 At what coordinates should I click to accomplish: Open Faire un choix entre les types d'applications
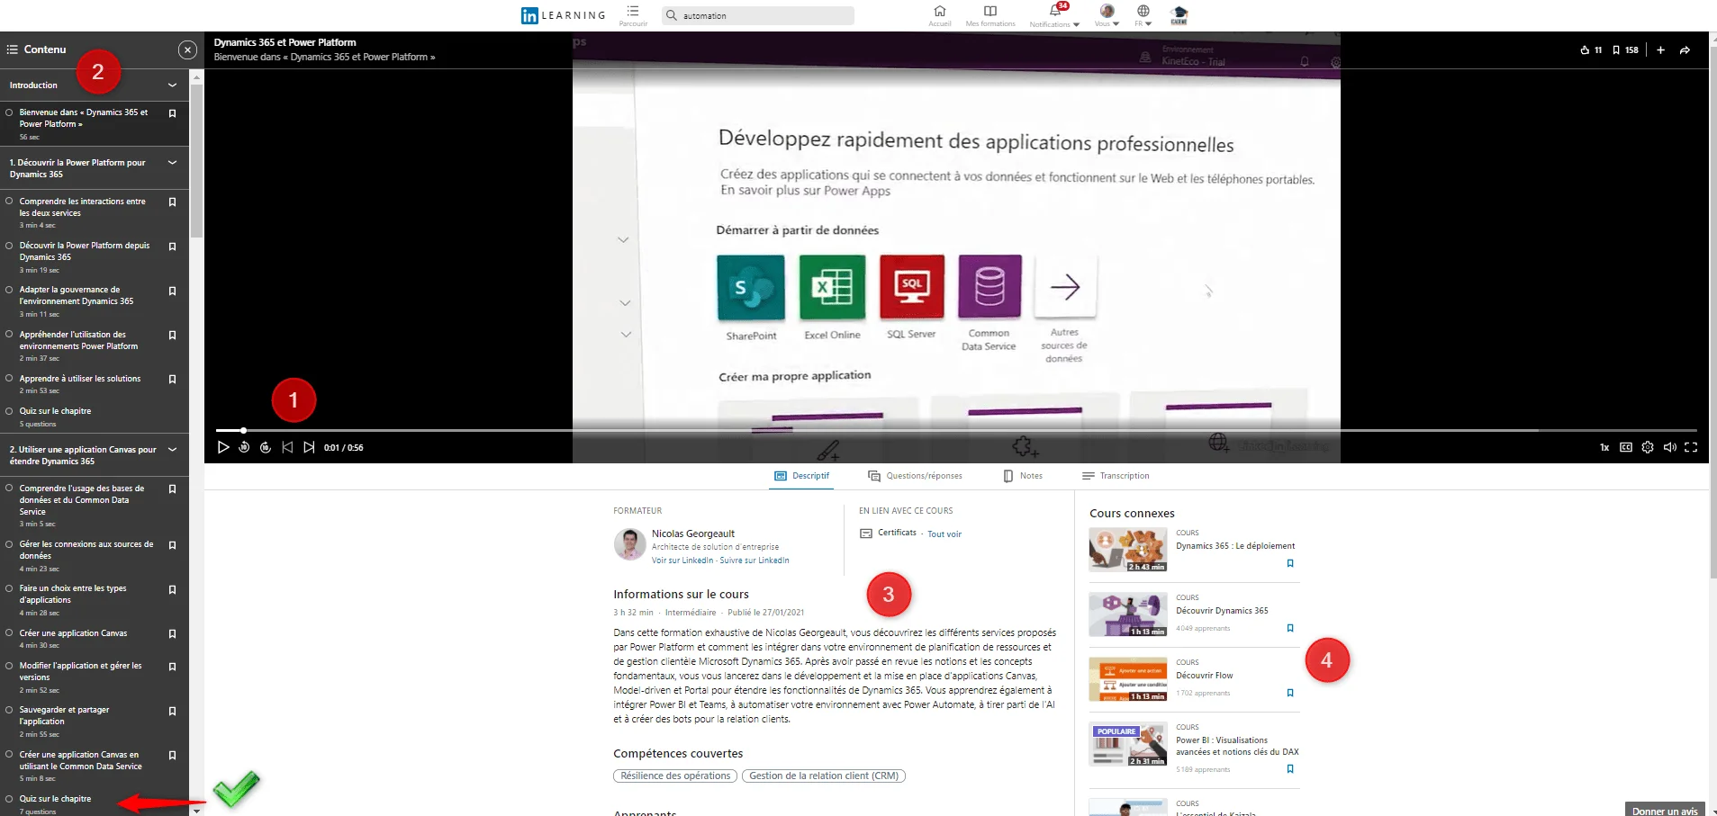click(x=73, y=594)
